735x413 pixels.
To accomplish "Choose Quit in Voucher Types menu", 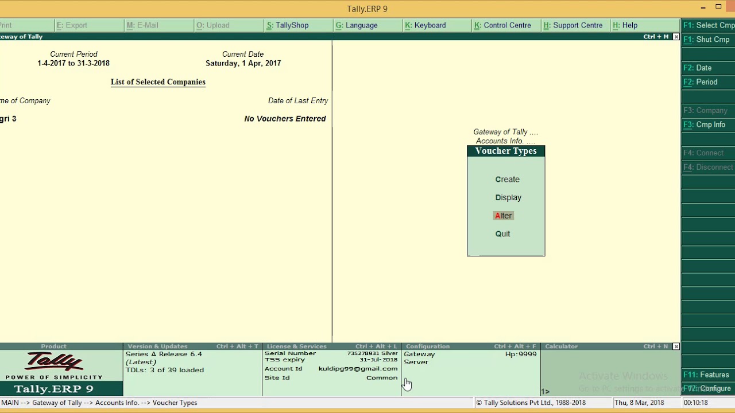I will 502,234.
